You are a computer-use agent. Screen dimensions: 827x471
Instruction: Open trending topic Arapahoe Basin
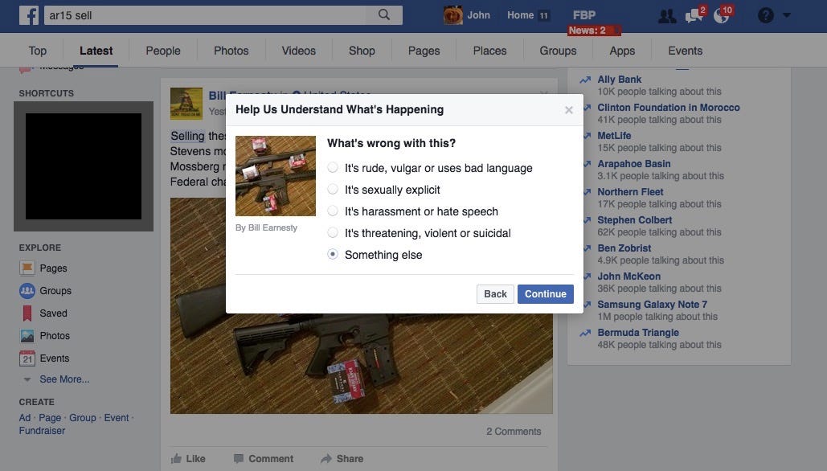(x=634, y=163)
